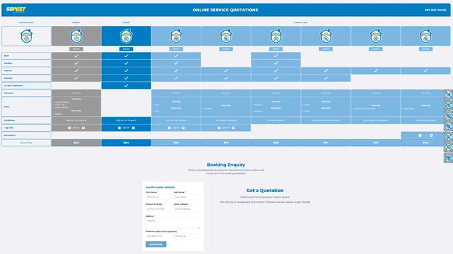The image size is (453, 254).
Task: Click the Contact Number input field
Action: 159,209
